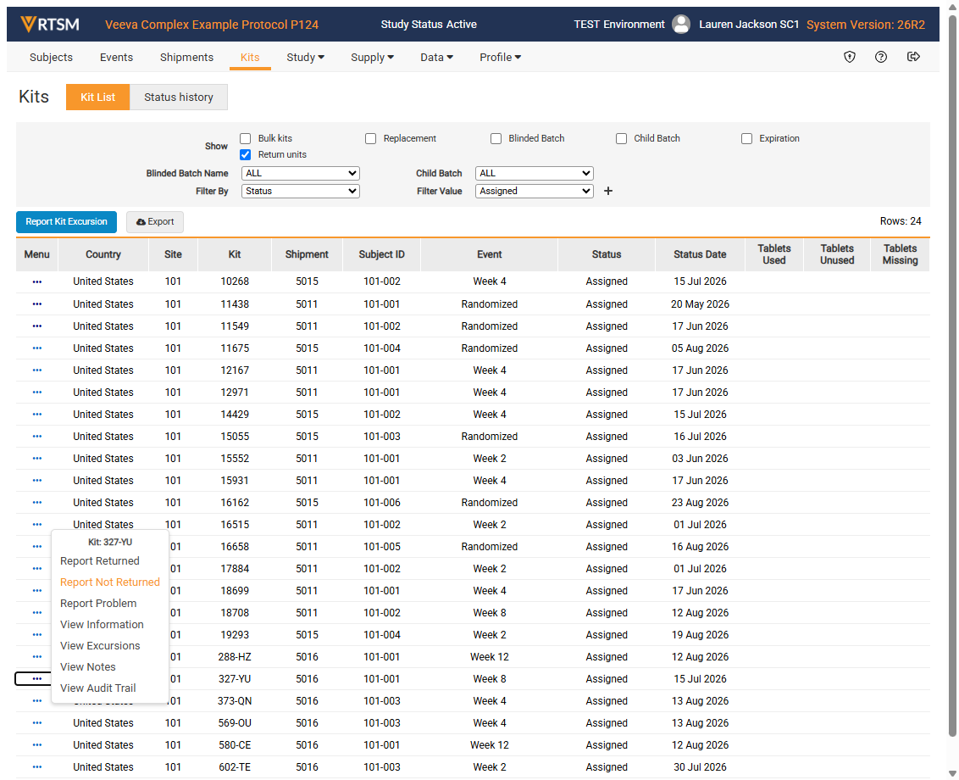Click the scrollbar down arrow
The width and height of the screenshot is (959, 780).
point(952,773)
